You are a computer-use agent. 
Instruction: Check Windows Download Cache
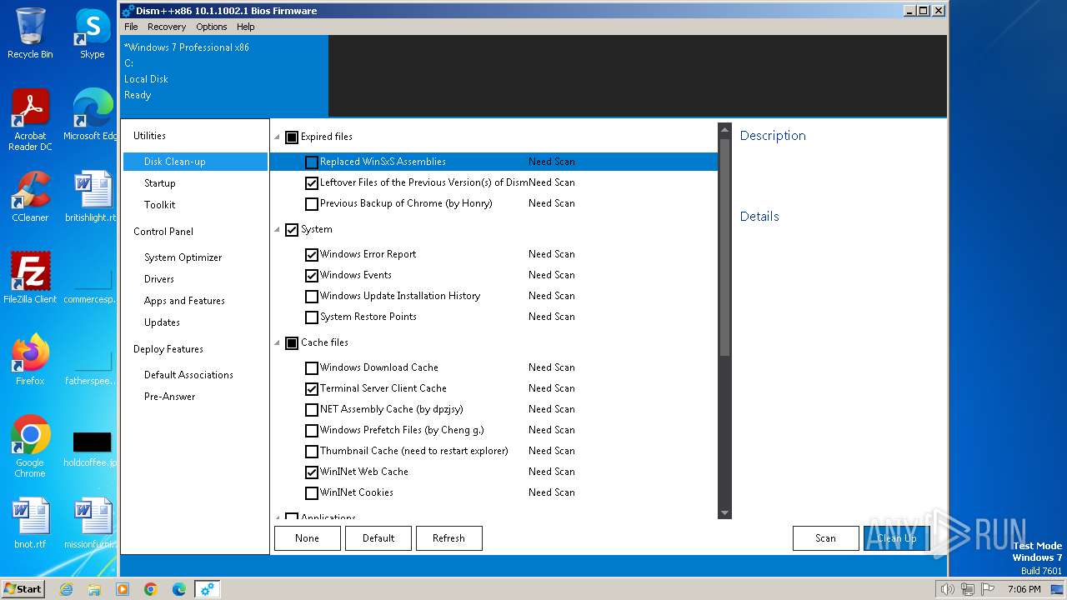click(x=312, y=368)
